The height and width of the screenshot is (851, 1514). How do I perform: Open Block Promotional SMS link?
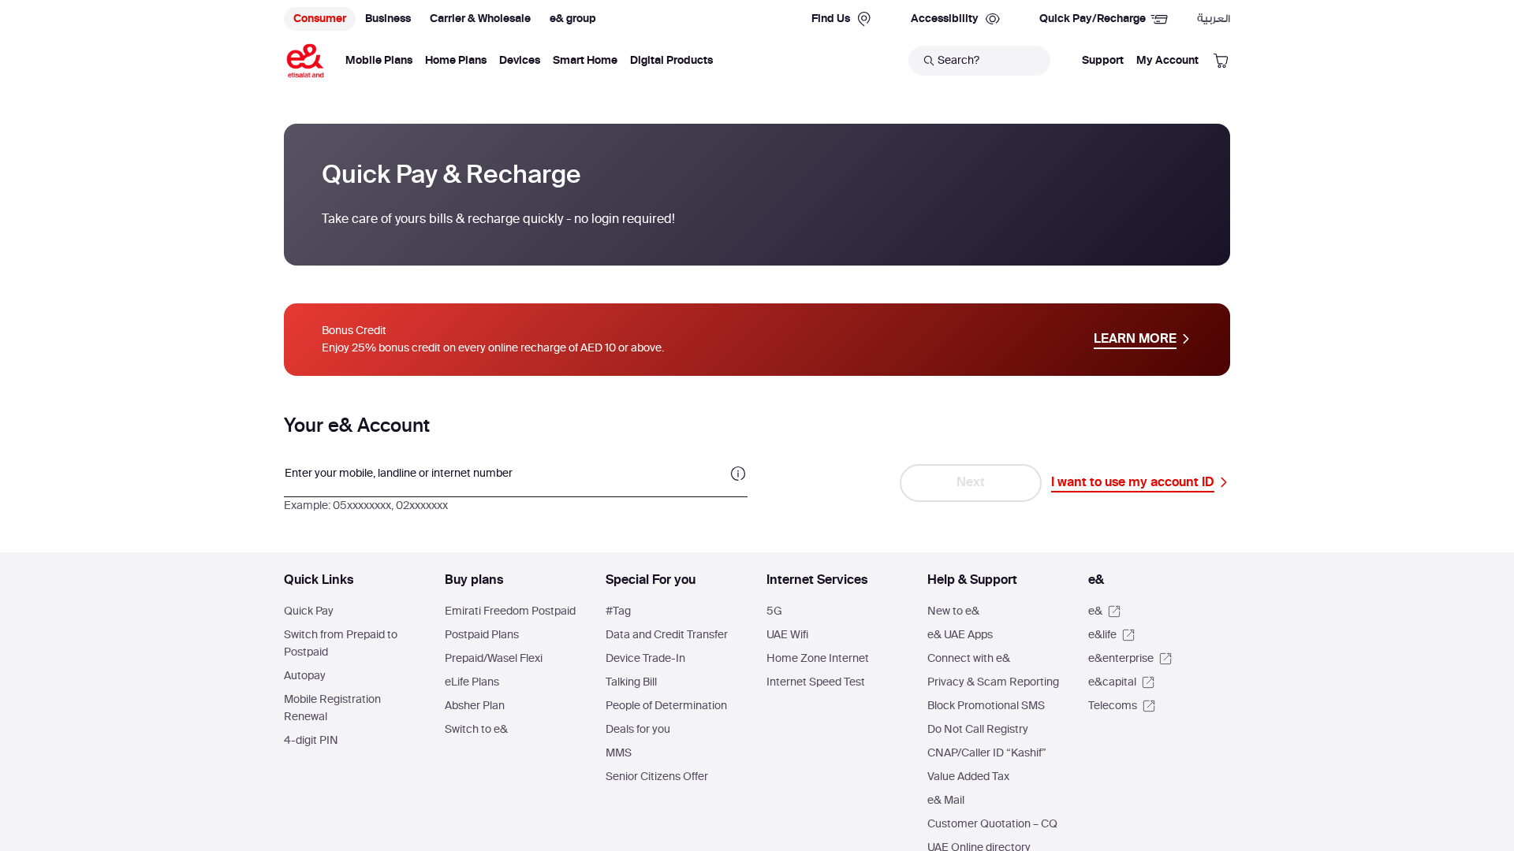986,706
